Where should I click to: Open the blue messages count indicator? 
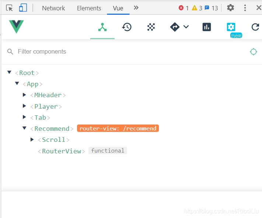pyautogui.click(x=211, y=8)
